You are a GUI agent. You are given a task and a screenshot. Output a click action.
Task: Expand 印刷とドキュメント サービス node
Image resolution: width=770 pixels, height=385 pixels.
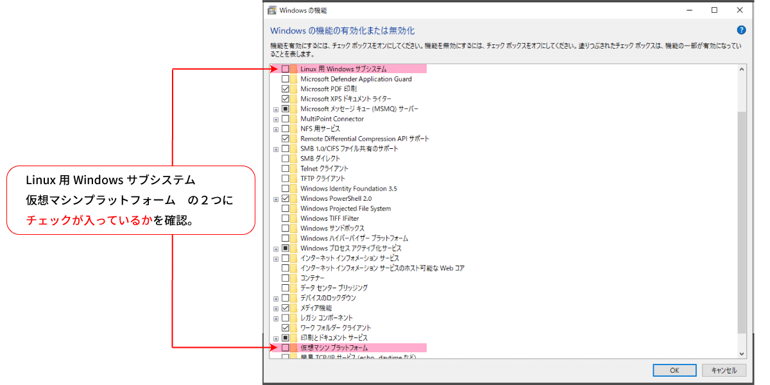coord(276,338)
